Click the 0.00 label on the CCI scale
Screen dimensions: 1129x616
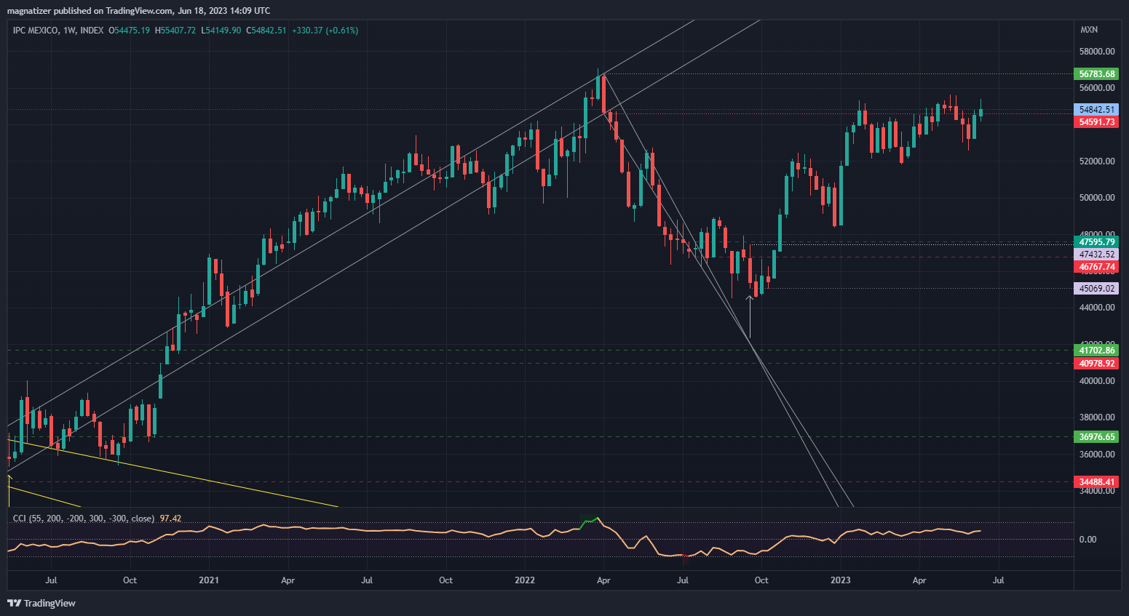coord(1088,540)
